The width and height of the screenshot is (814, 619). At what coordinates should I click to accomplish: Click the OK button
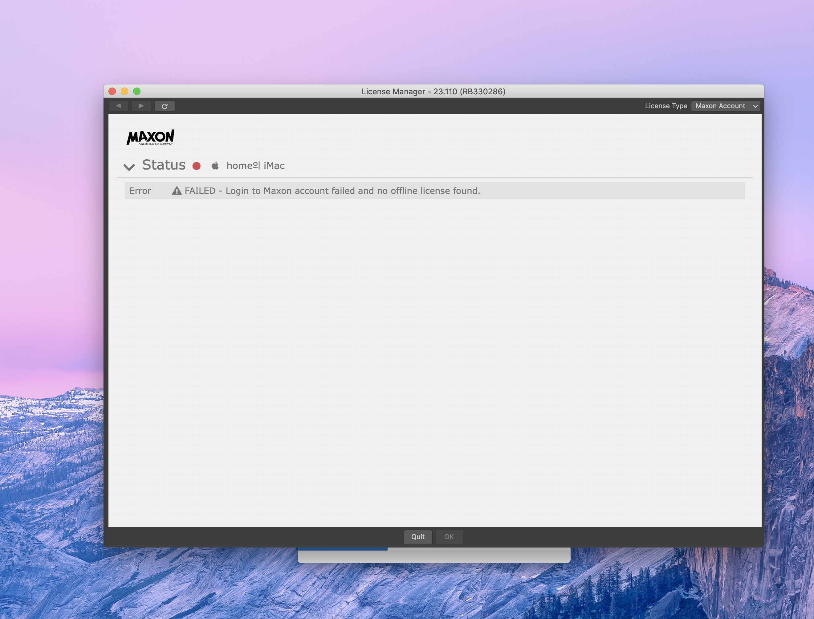tap(449, 537)
